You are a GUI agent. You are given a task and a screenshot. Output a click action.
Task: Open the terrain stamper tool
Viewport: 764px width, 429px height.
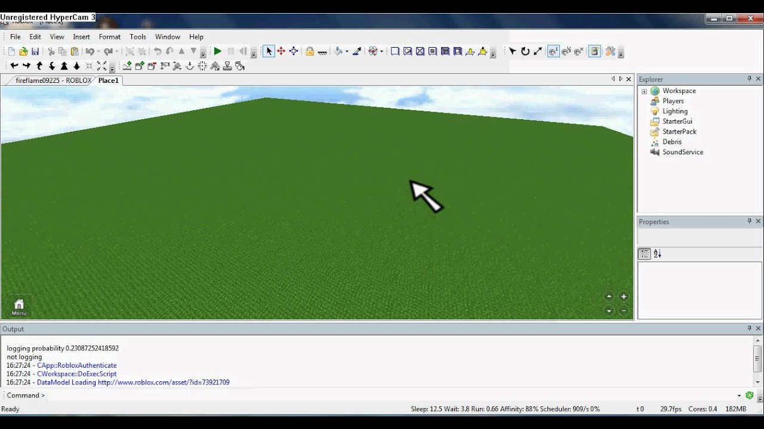(x=227, y=66)
